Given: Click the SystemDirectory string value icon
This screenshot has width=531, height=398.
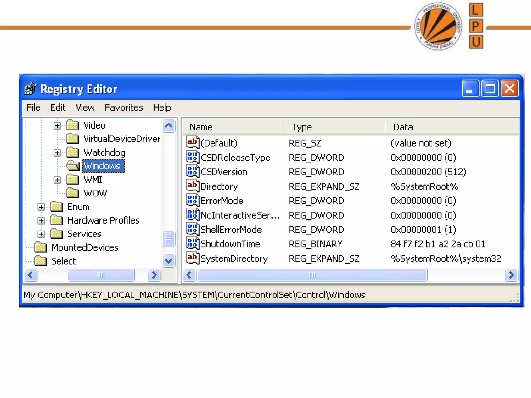Looking at the screenshot, I should [x=192, y=258].
